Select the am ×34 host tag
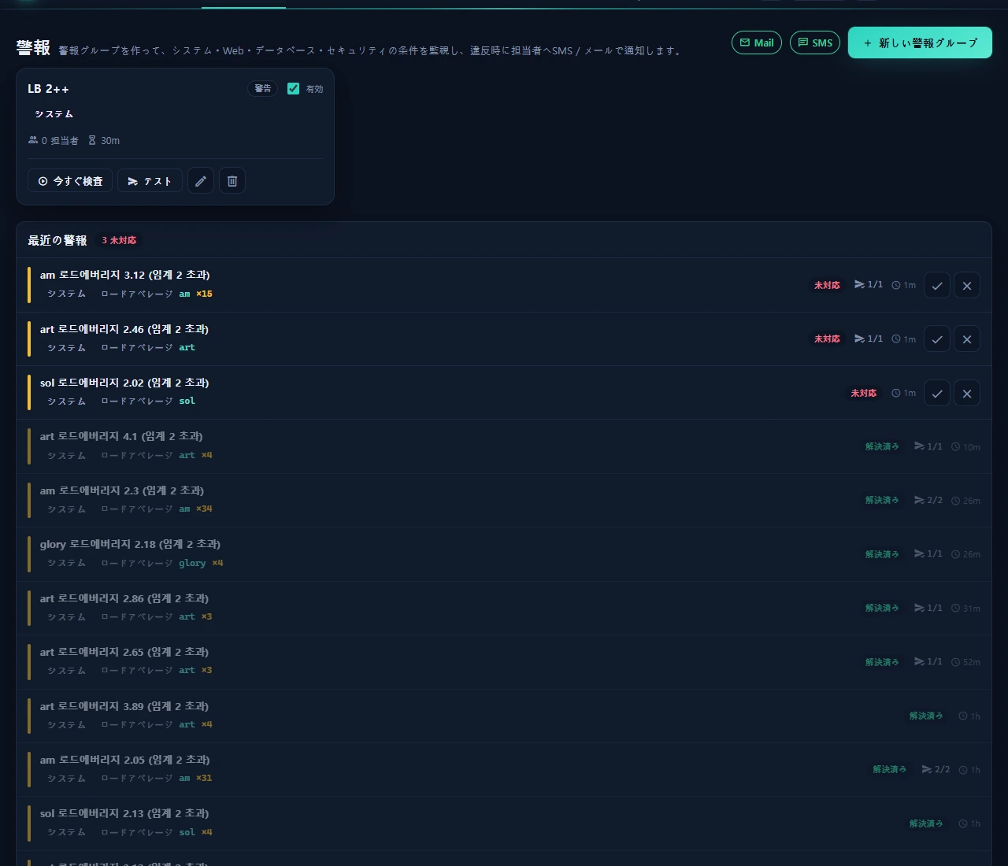The image size is (1008, 866). tap(195, 509)
